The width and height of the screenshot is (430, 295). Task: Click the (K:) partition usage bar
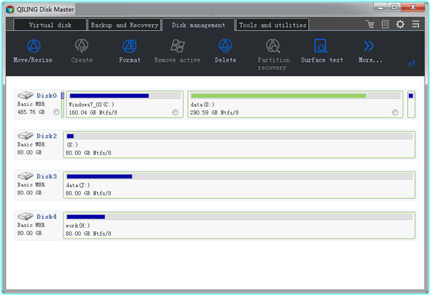point(239,136)
